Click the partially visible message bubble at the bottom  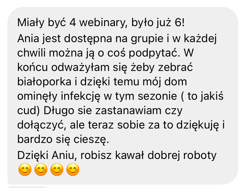point(29,187)
